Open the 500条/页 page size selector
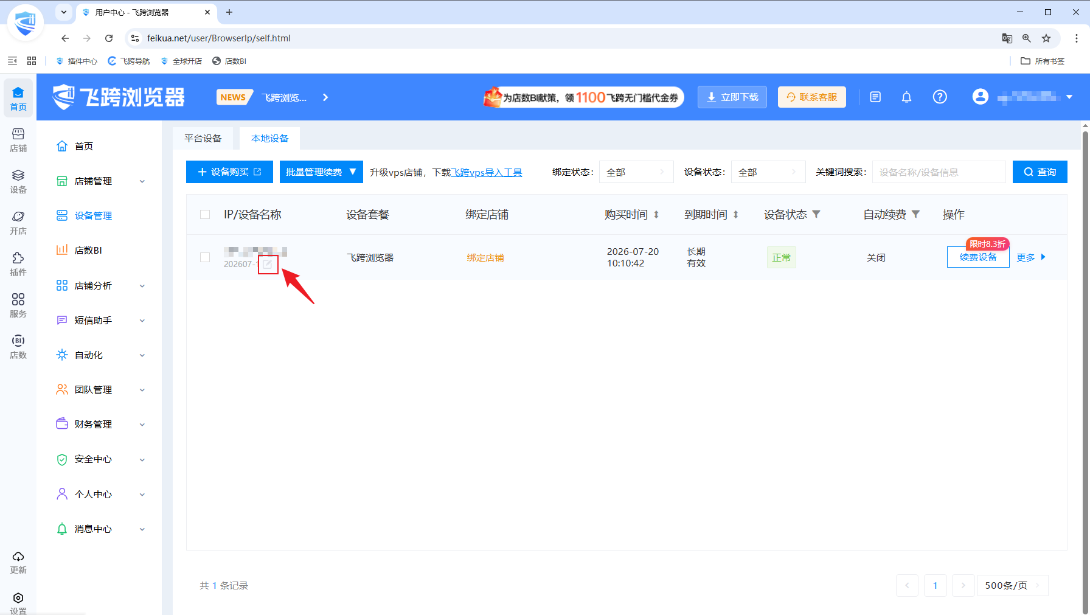Viewport: 1090px width, 615px height. [x=1012, y=586]
